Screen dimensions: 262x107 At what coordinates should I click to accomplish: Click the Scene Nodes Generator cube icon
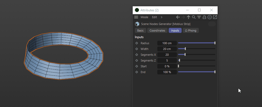click(x=137, y=24)
